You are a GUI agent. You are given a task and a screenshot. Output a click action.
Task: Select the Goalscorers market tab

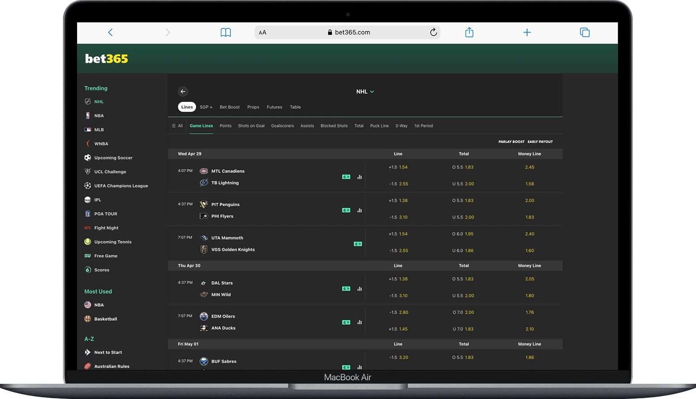282,126
